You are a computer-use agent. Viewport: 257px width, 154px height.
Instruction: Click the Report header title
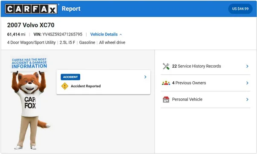tap(71, 9)
